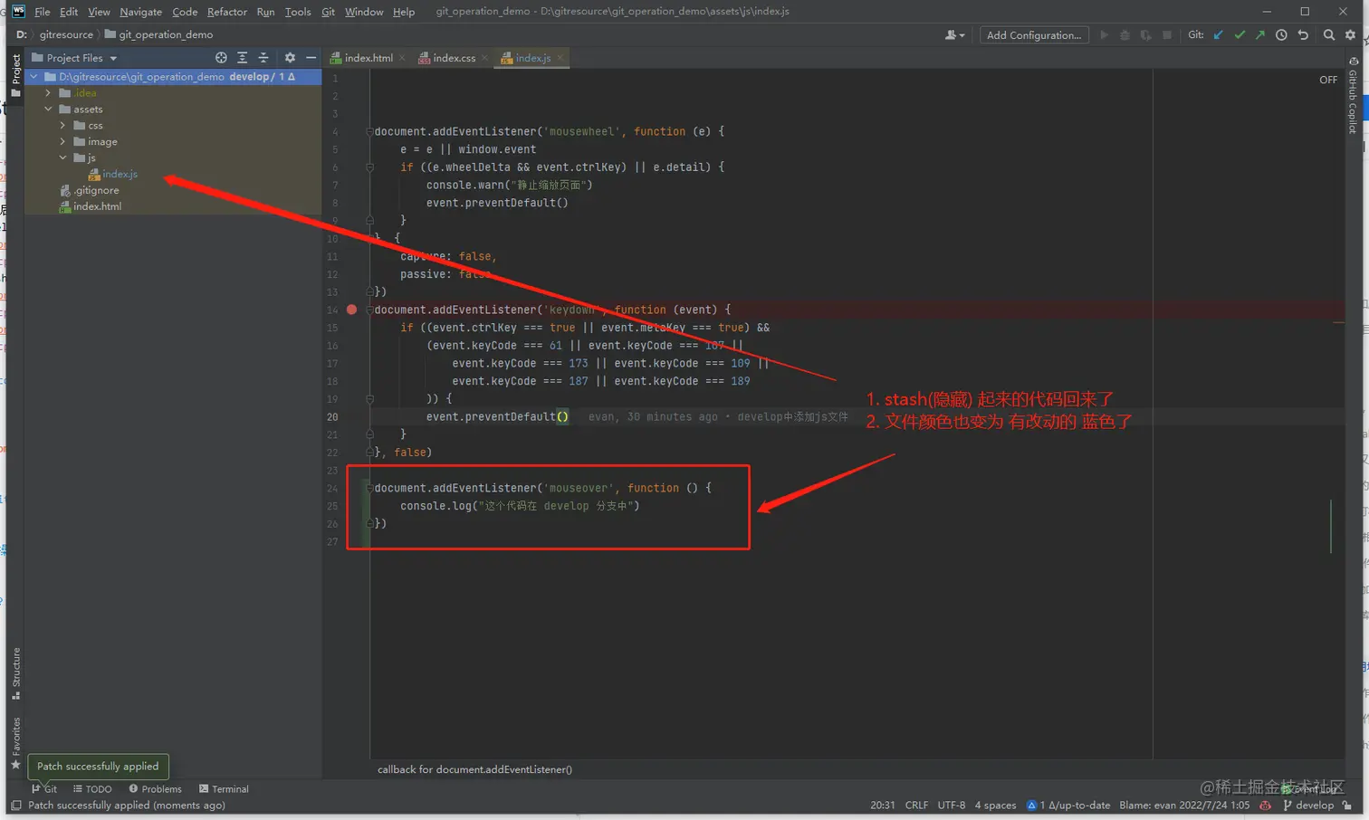Image resolution: width=1369 pixels, height=820 pixels.
Task: Open GitHub Copilot side panel
Action: pyautogui.click(x=1353, y=96)
